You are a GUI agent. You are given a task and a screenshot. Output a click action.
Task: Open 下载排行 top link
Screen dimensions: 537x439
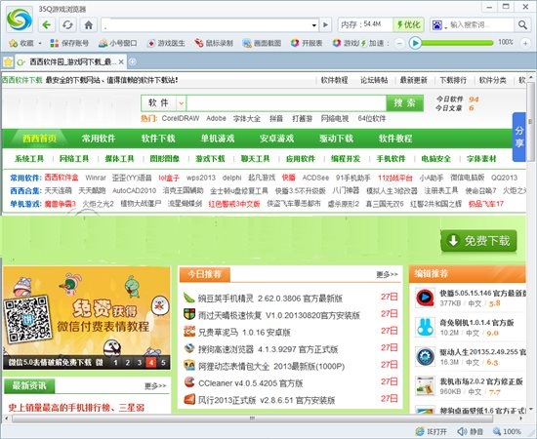tap(453, 80)
